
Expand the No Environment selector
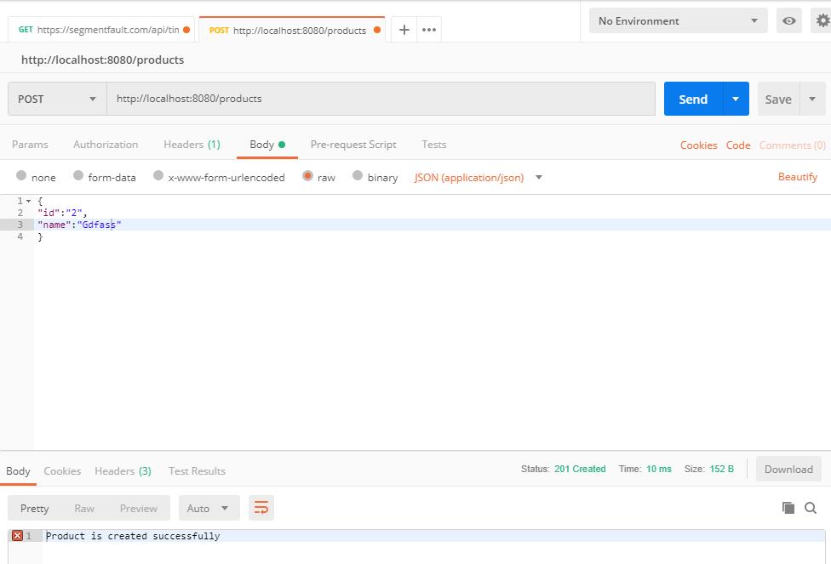point(677,20)
